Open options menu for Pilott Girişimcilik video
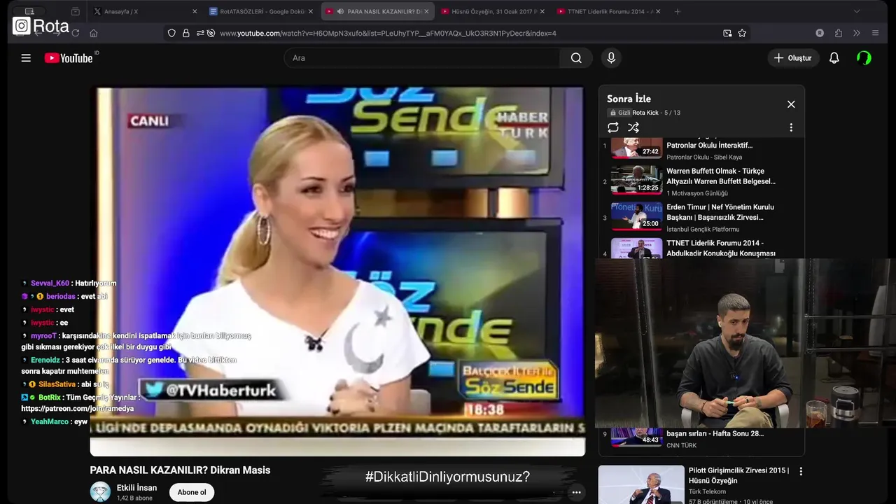Image resolution: width=896 pixels, height=504 pixels. tap(801, 472)
